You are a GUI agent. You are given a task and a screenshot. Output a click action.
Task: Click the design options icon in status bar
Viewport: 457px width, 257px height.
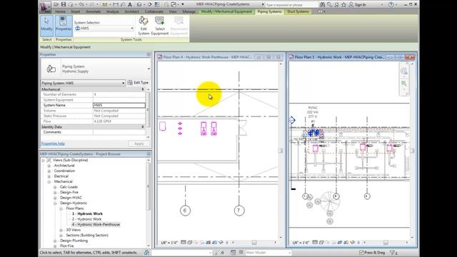[x=233, y=252]
